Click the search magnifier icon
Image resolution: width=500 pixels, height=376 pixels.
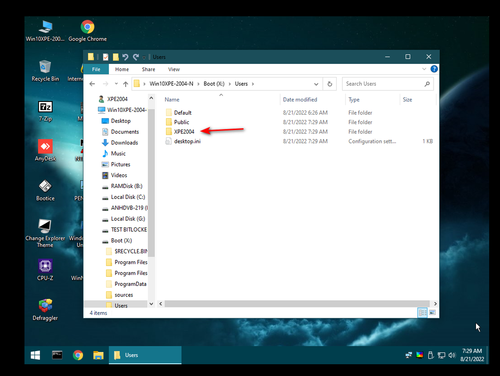click(427, 84)
